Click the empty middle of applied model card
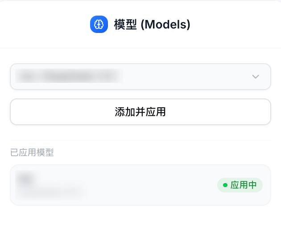 pyautogui.click(x=147, y=185)
